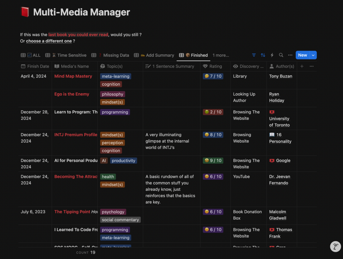The height and width of the screenshot is (259, 343).
Task: Open the Ego is the Enemy entry
Action: [x=72, y=94]
